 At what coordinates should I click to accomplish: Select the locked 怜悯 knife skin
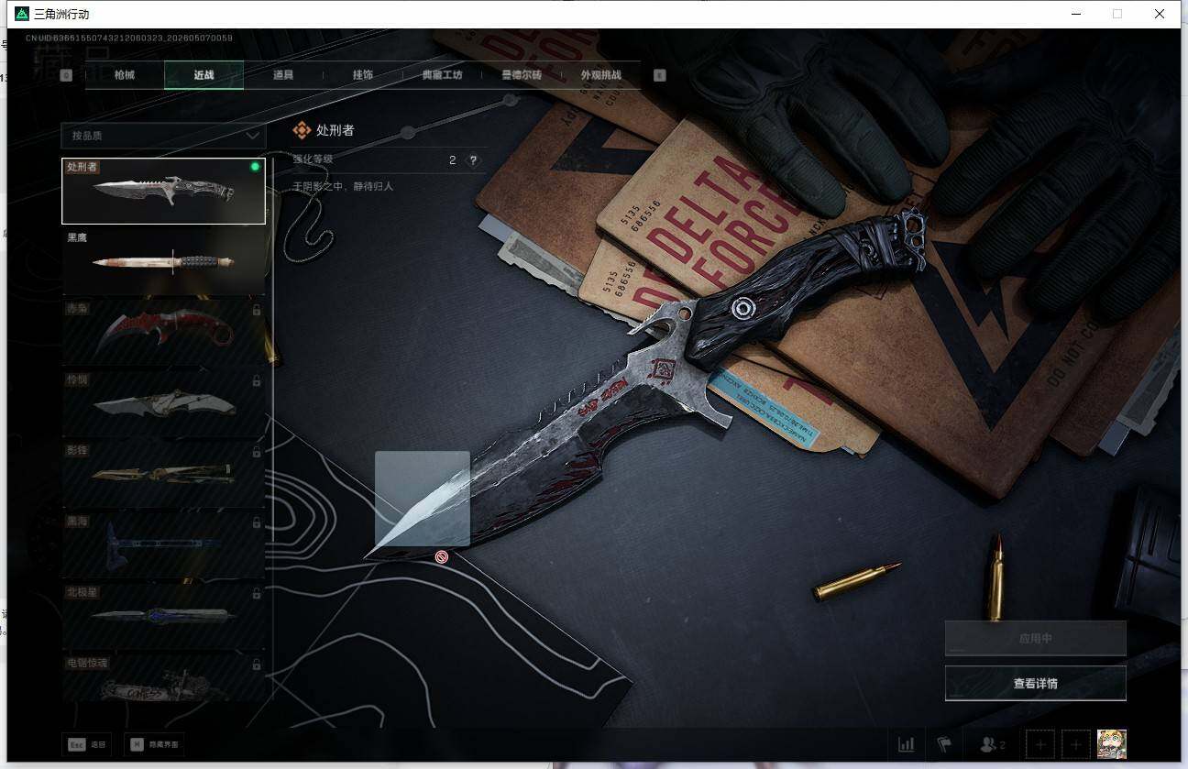tap(163, 404)
